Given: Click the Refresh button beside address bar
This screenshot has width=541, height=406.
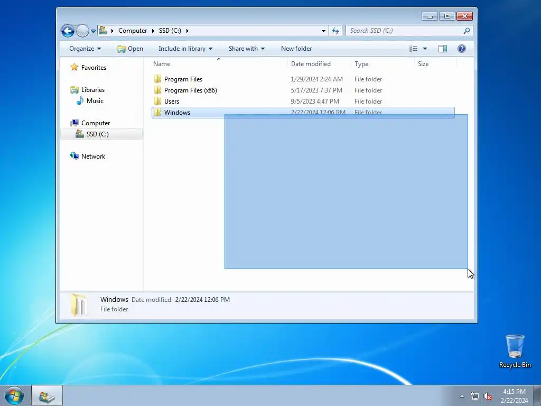Looking at the screenshot, I should pos(335,31).
